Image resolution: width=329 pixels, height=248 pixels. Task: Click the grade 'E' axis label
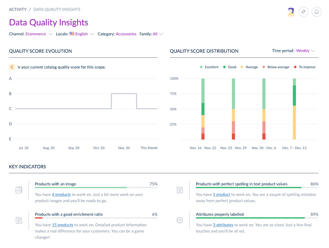click(10, 139)
